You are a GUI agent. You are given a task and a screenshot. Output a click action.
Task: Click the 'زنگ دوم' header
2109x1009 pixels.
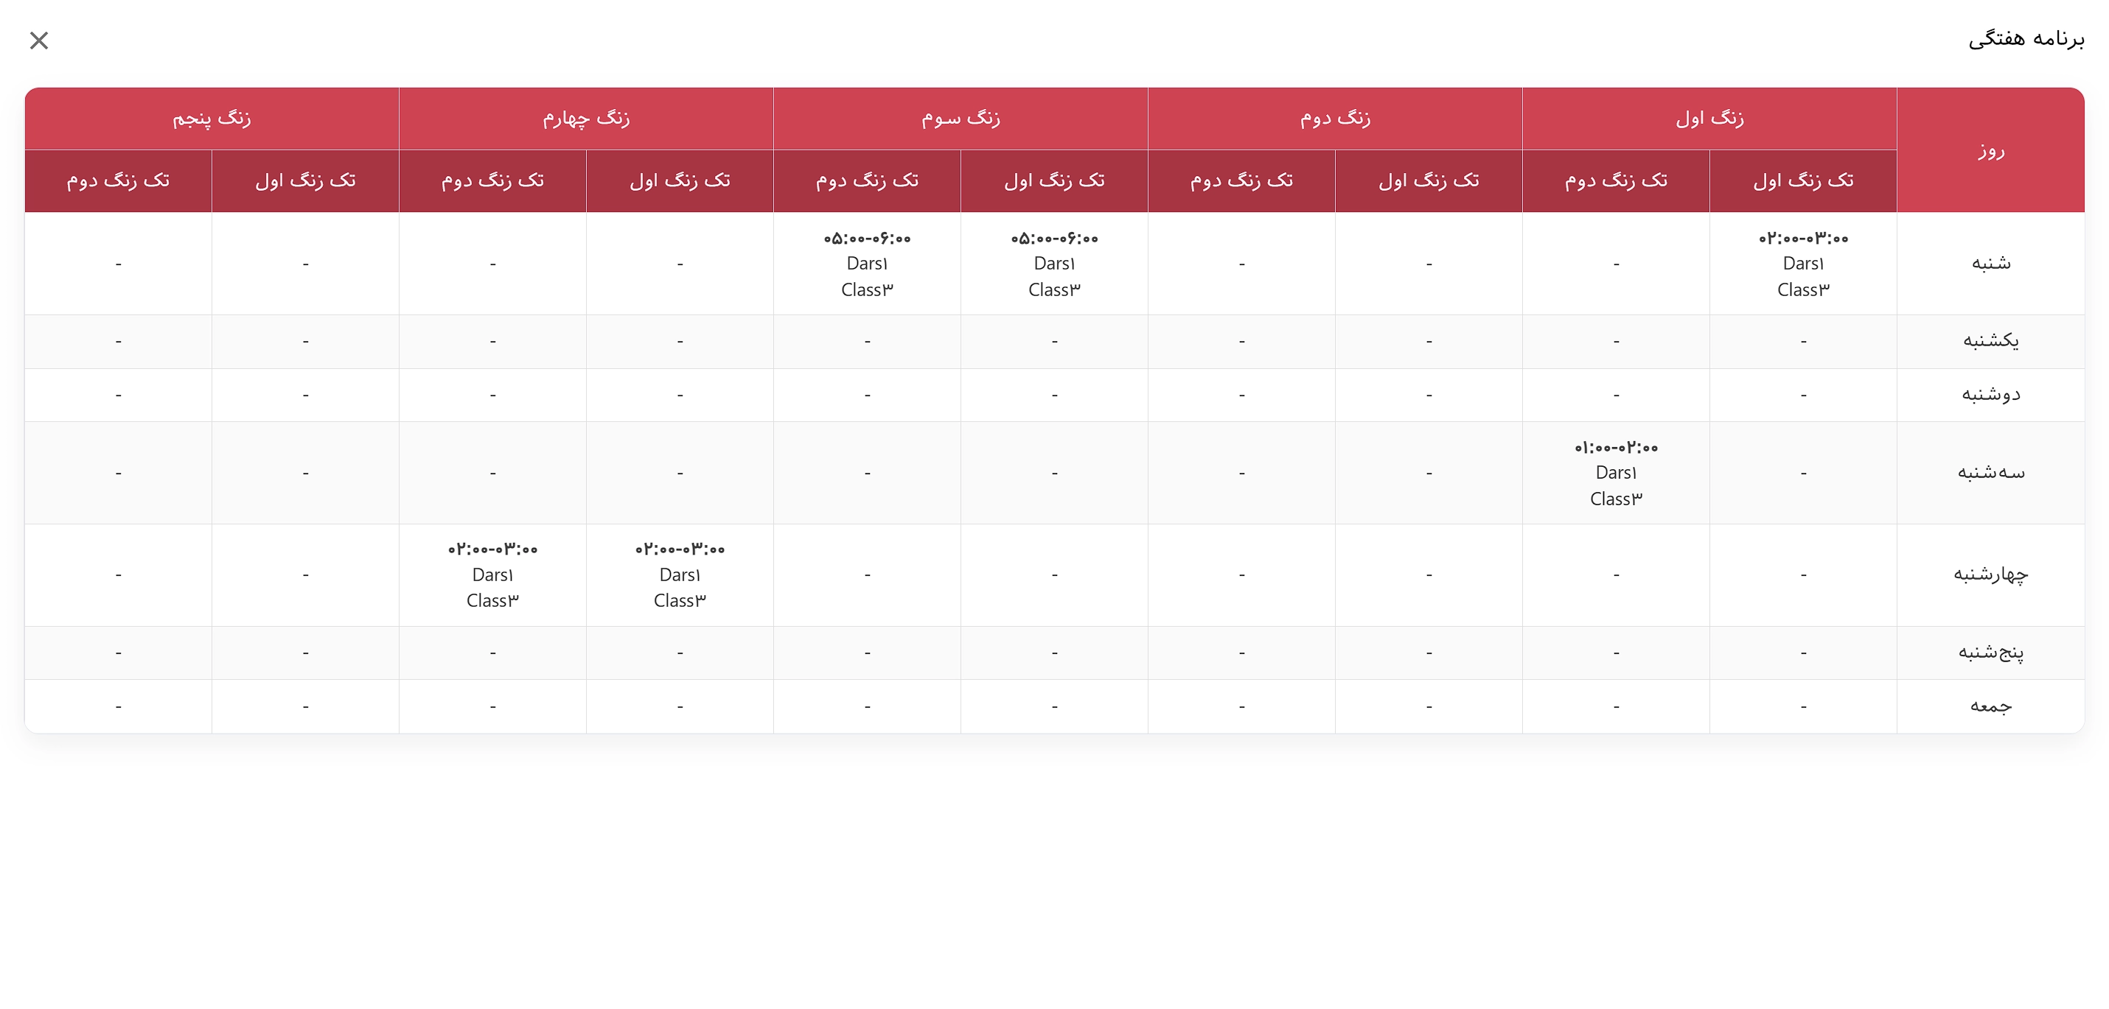pos(1335,119)
